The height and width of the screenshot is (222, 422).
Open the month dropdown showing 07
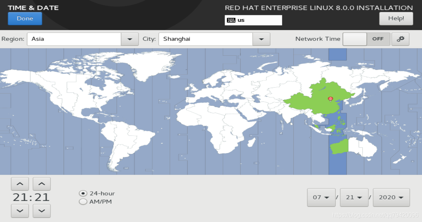(321, 197)
